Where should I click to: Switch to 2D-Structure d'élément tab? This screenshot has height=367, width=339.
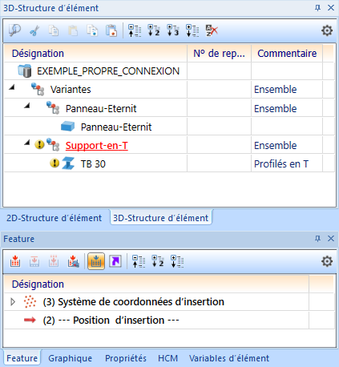pyautogui.click(x=54, y=218)
